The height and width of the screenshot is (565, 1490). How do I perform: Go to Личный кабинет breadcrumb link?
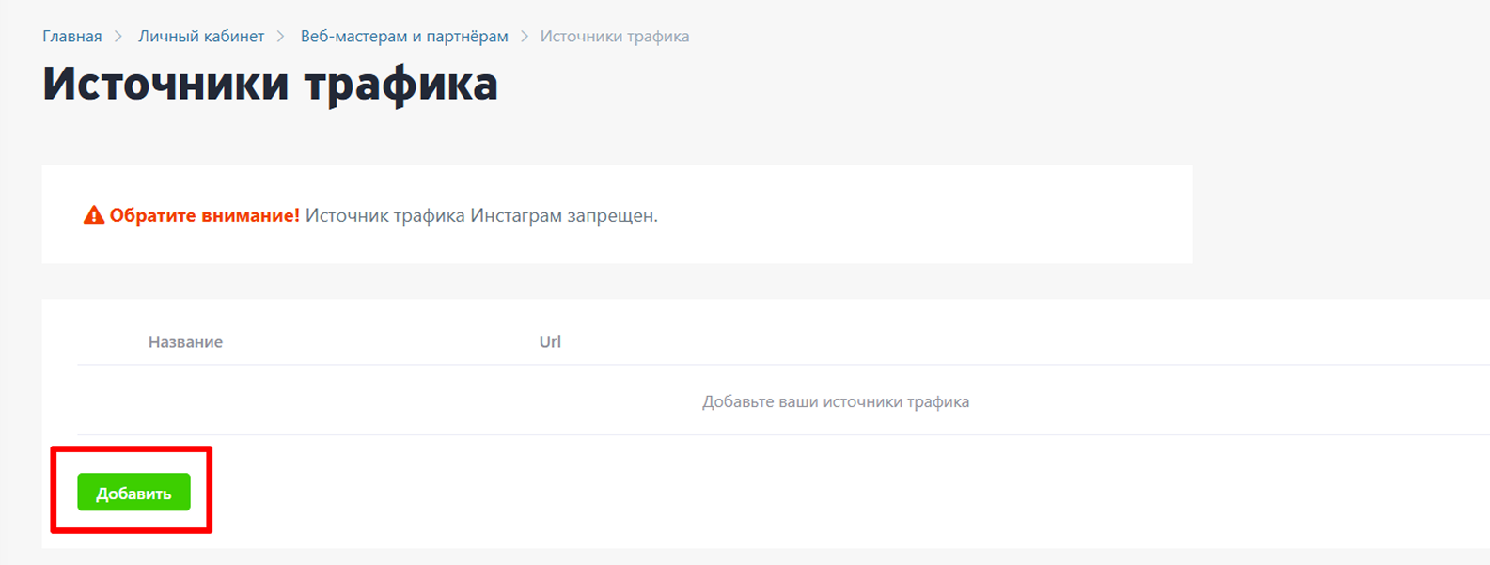(201, 37)
